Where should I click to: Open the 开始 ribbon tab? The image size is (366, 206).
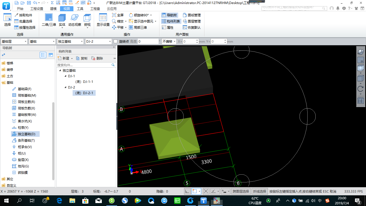click(x=20, y=9)
